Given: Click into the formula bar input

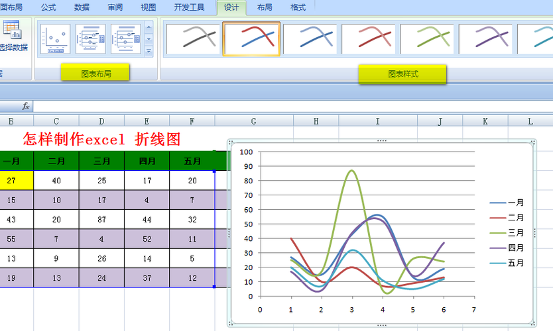Looking at the screenshot, I should 292,106.
